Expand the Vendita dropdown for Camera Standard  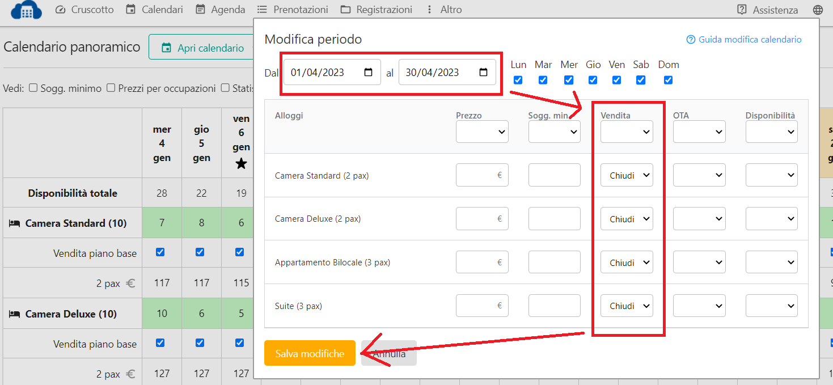pyautogui.click(x=627, y=175)
